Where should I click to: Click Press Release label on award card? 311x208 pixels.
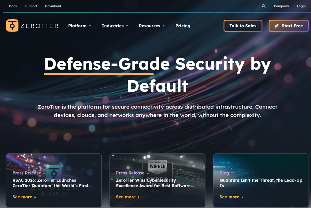pos(130,173)
